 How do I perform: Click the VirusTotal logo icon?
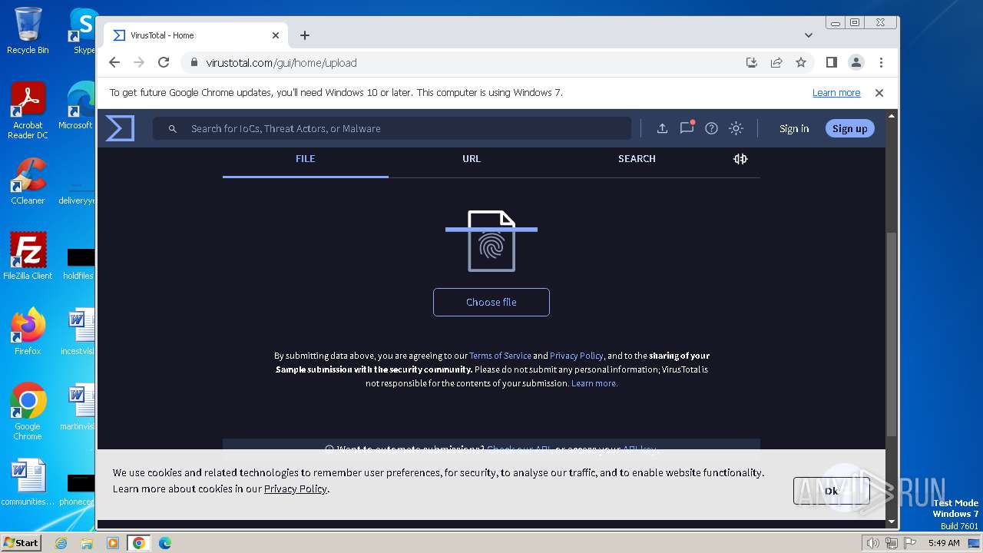[120, 128]
